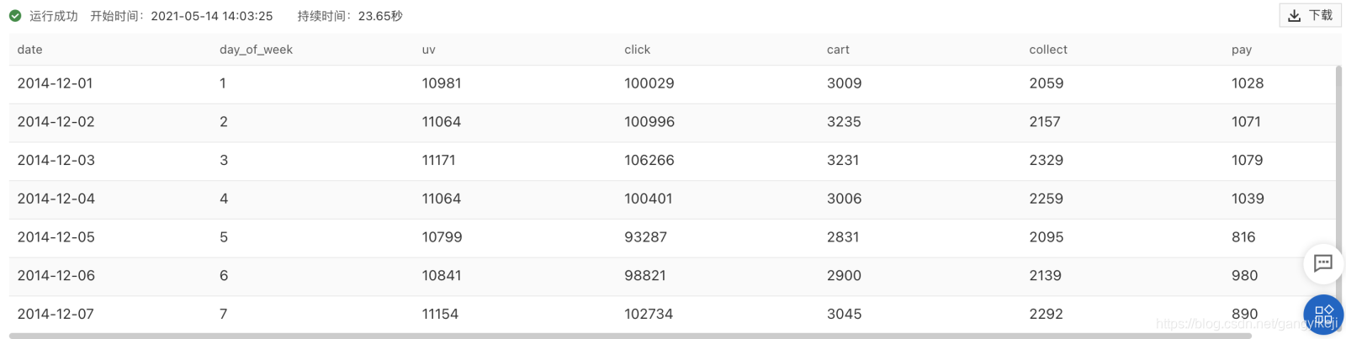Click the pay value 816
This screenshot has width=1346, height=339.
1243,237
